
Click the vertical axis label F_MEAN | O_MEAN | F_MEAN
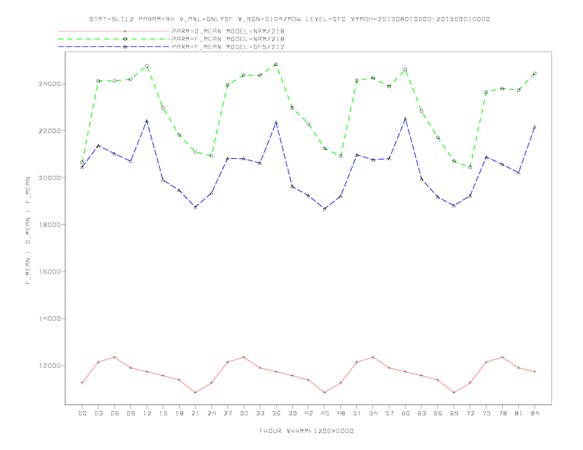tap(28, 231)
